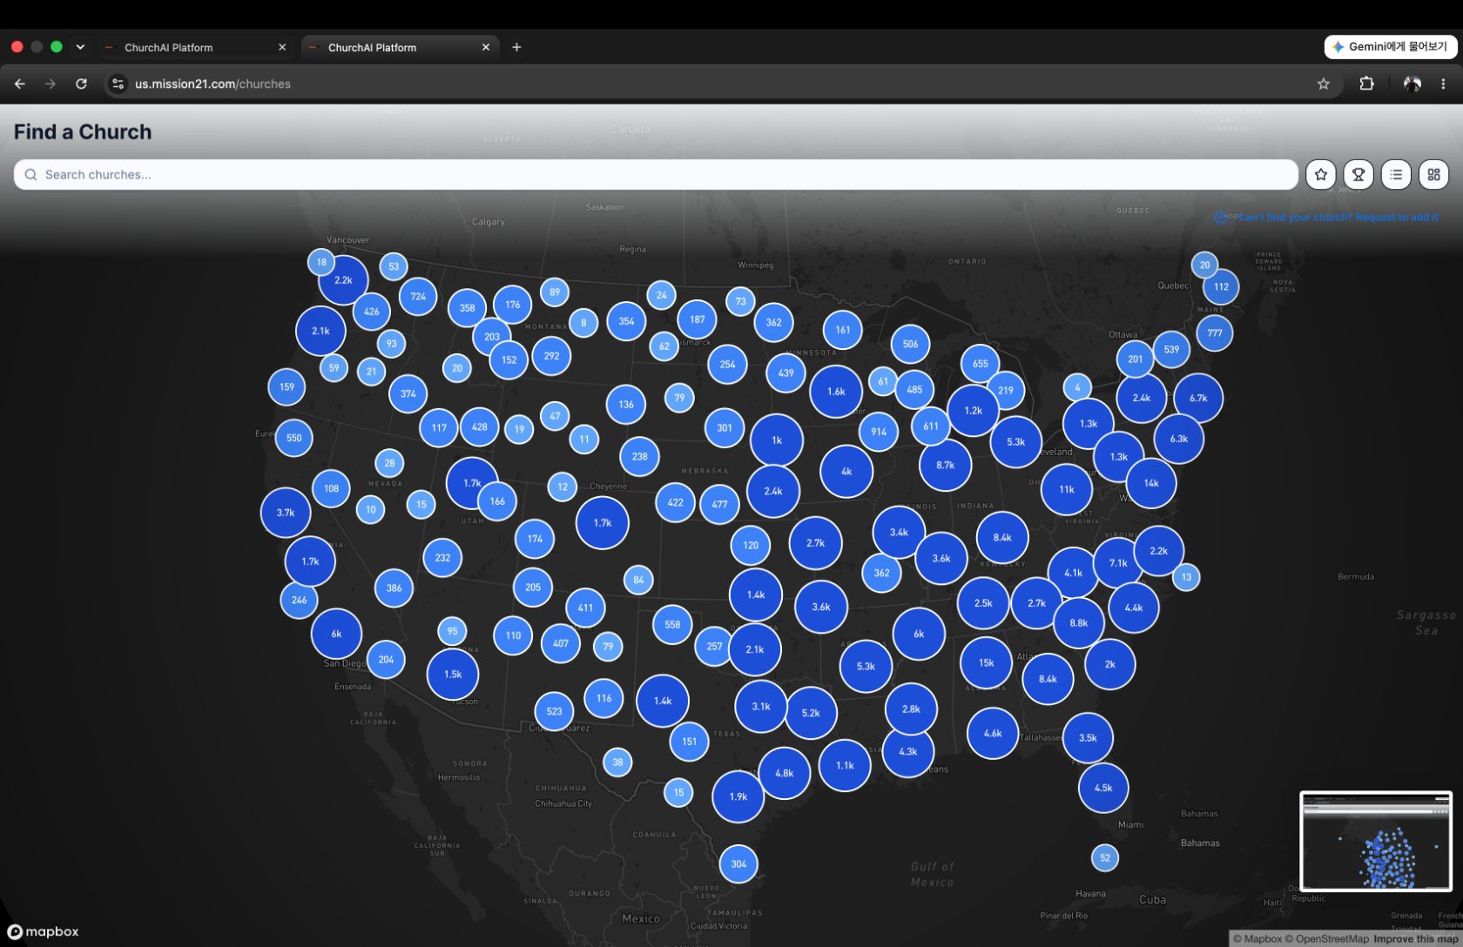This screenshot has height=947, width=1463.
Task: Click the 18 cluster near Vancouver
Action: tap(321, 262)
